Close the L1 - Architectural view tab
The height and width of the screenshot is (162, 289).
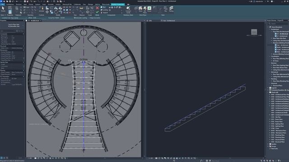point(41,21)
